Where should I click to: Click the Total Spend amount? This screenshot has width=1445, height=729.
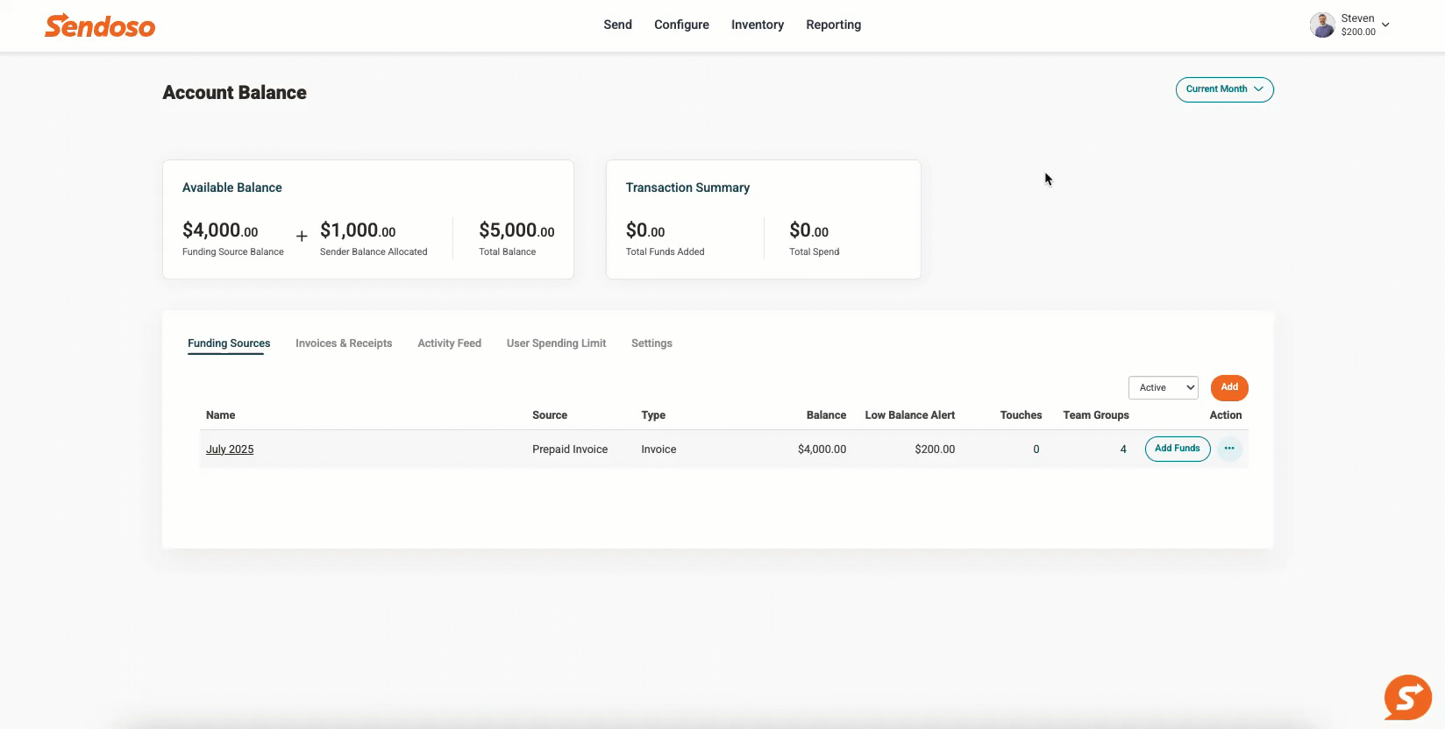[808, 230]
